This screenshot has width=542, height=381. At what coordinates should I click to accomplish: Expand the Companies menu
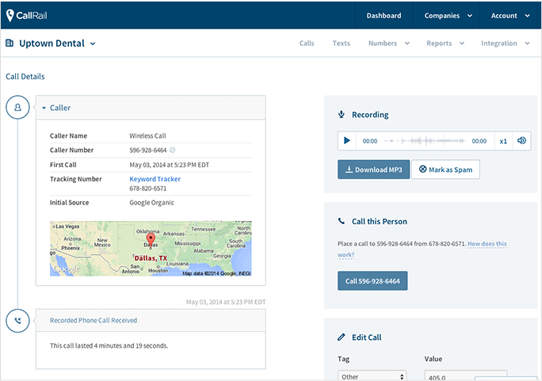[x=448, y=16]
